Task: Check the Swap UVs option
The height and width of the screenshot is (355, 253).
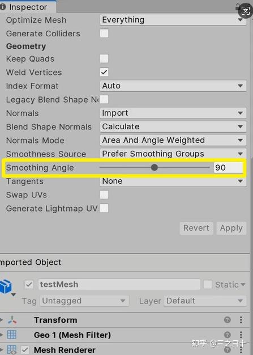Action: tap(104, 195)
